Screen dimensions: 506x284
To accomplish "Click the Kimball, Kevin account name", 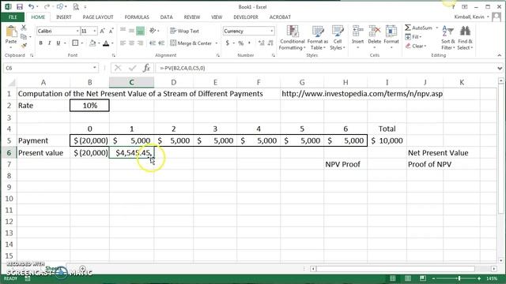I will [469, 17].
